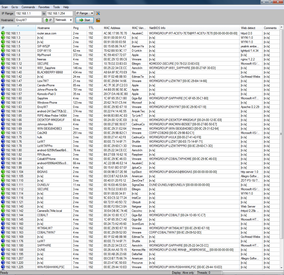Open the Fetchers selection icon

click(x=98, y=20)
